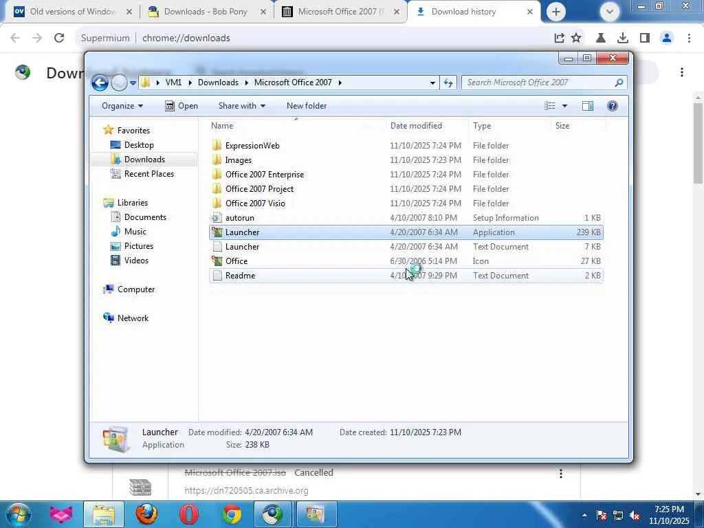Click the Open toolbar button
704x528 pixels.
click(x=181, y=106)
